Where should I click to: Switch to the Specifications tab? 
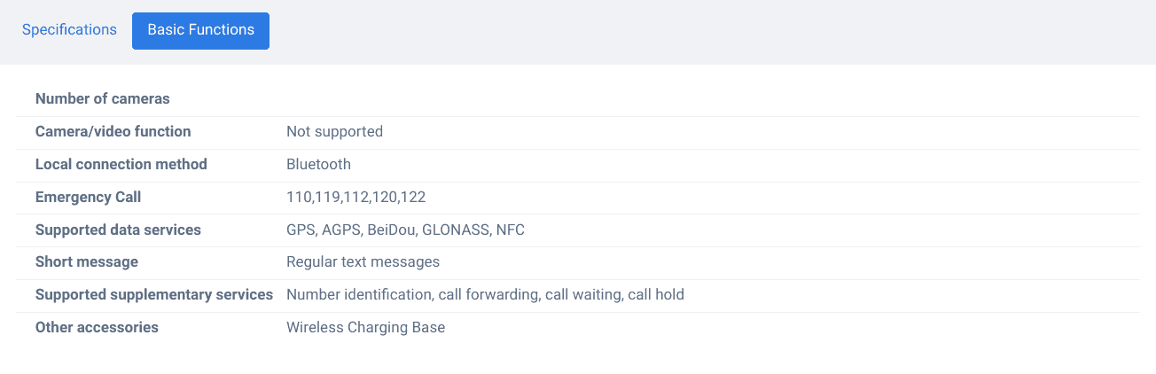[x=69, y=30]
